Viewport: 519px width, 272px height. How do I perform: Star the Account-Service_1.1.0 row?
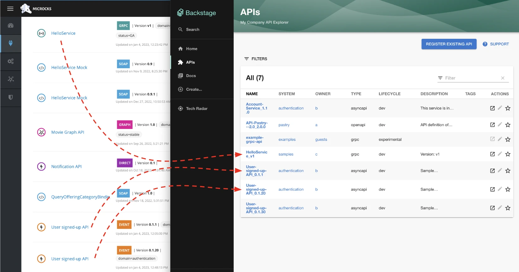508,108
